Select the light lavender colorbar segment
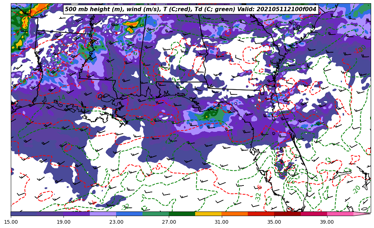This screenshot has height=228, width=374. (x=103, y=214)
